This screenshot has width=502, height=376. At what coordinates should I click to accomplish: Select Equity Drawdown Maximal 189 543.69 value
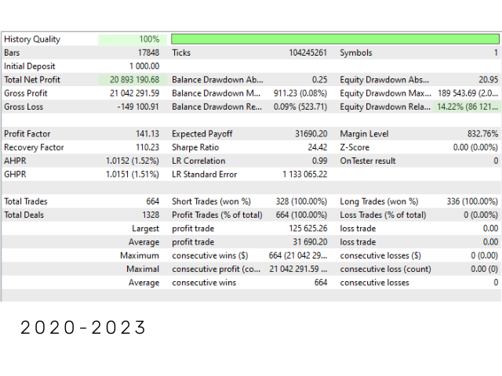pyautogui.click(x=467, y=93)
